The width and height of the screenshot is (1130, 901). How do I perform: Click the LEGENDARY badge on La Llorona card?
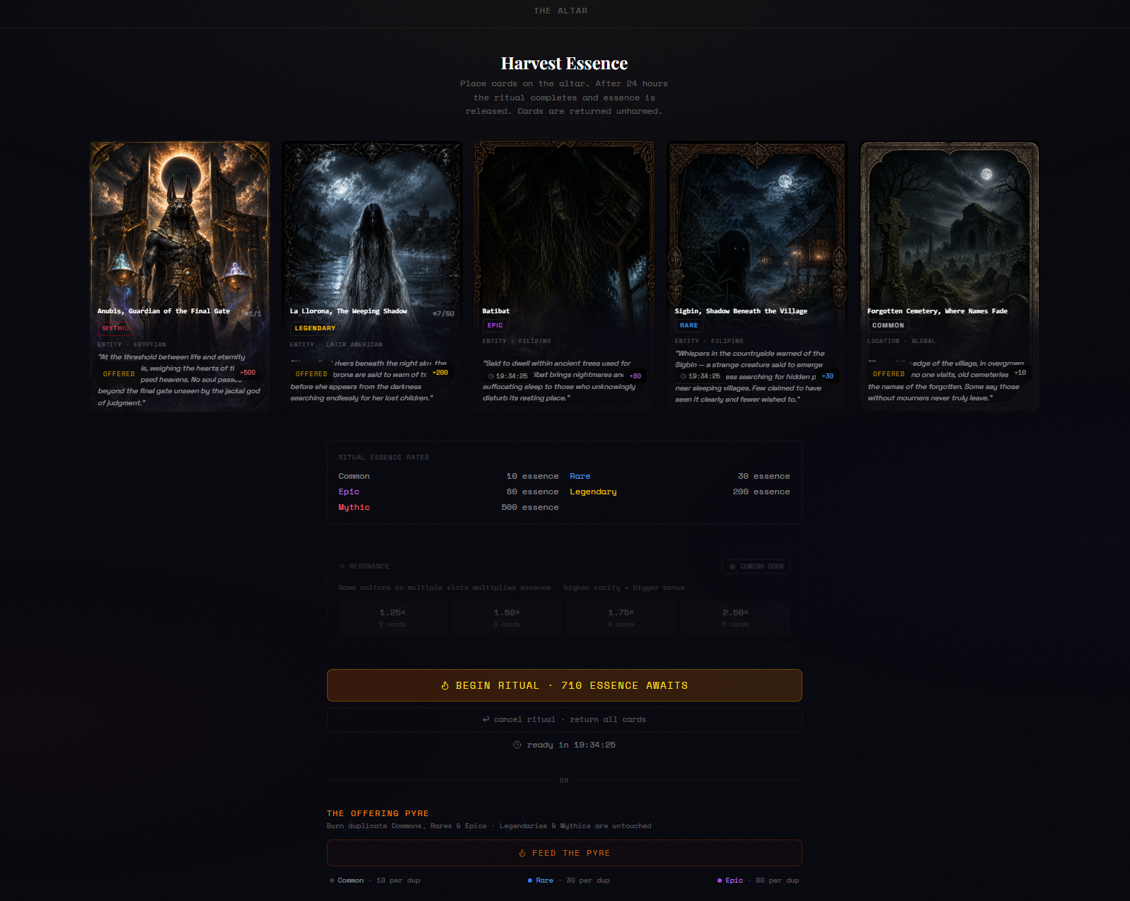point(315,328)
